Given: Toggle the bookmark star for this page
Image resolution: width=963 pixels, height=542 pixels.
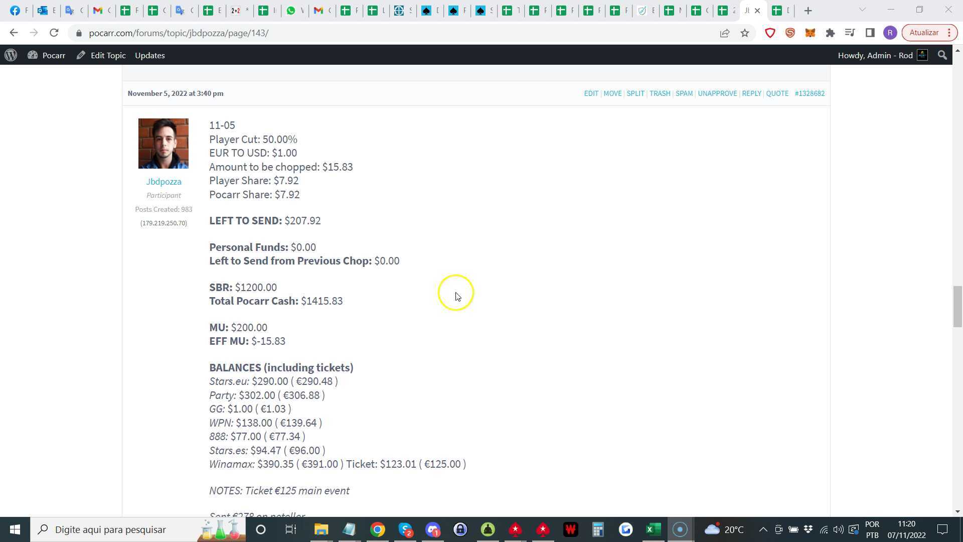Looking at the screenshot, I should [x=745, y=33].
